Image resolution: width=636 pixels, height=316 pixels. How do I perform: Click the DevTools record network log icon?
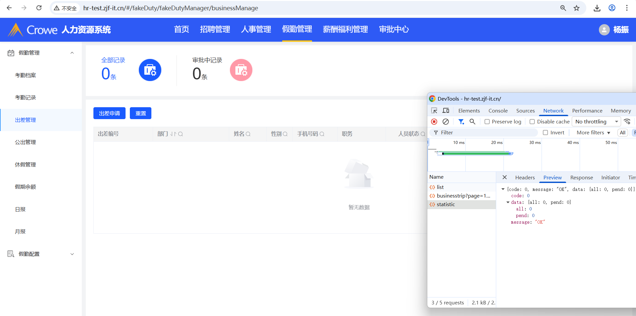point(434,122)
